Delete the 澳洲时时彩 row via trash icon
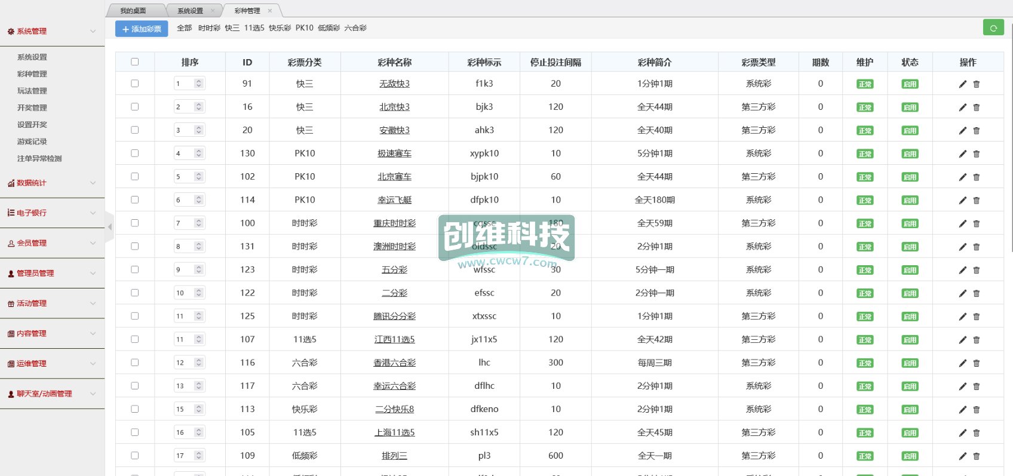The width and height of the screenshot is (1013, 476). tap(977, 247)
